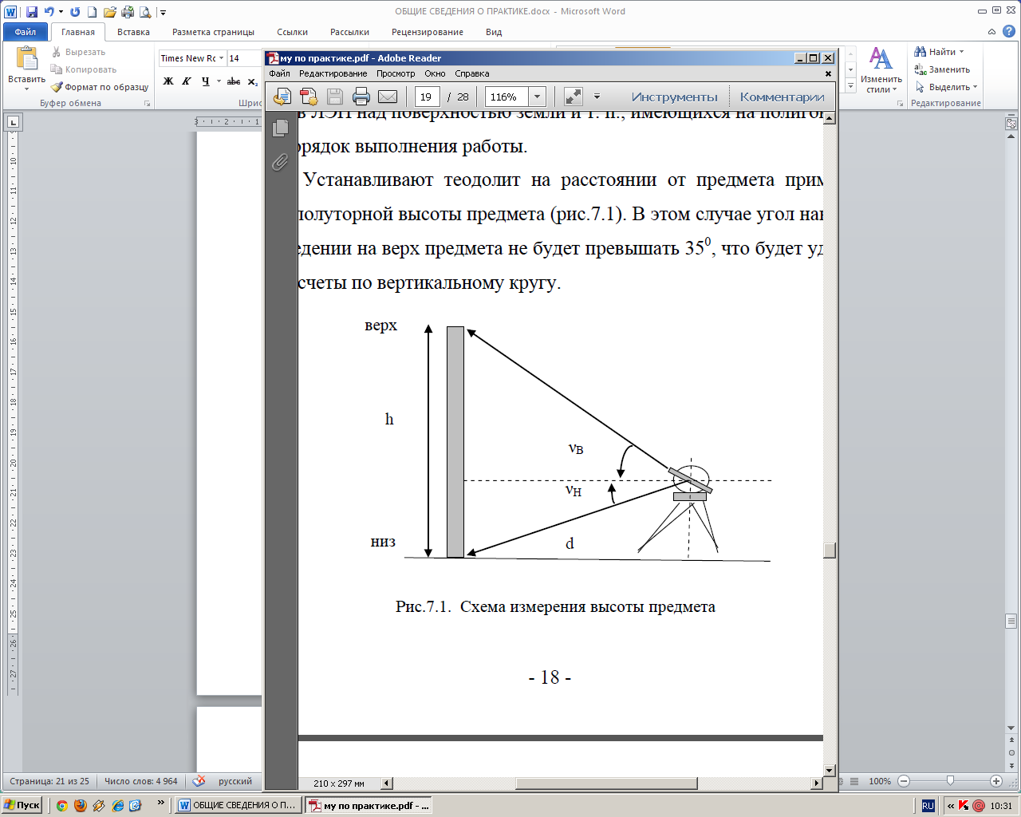
Task: Click the Redo arrow in Word's quick access toolbar
Action: [x=75, y=12]
